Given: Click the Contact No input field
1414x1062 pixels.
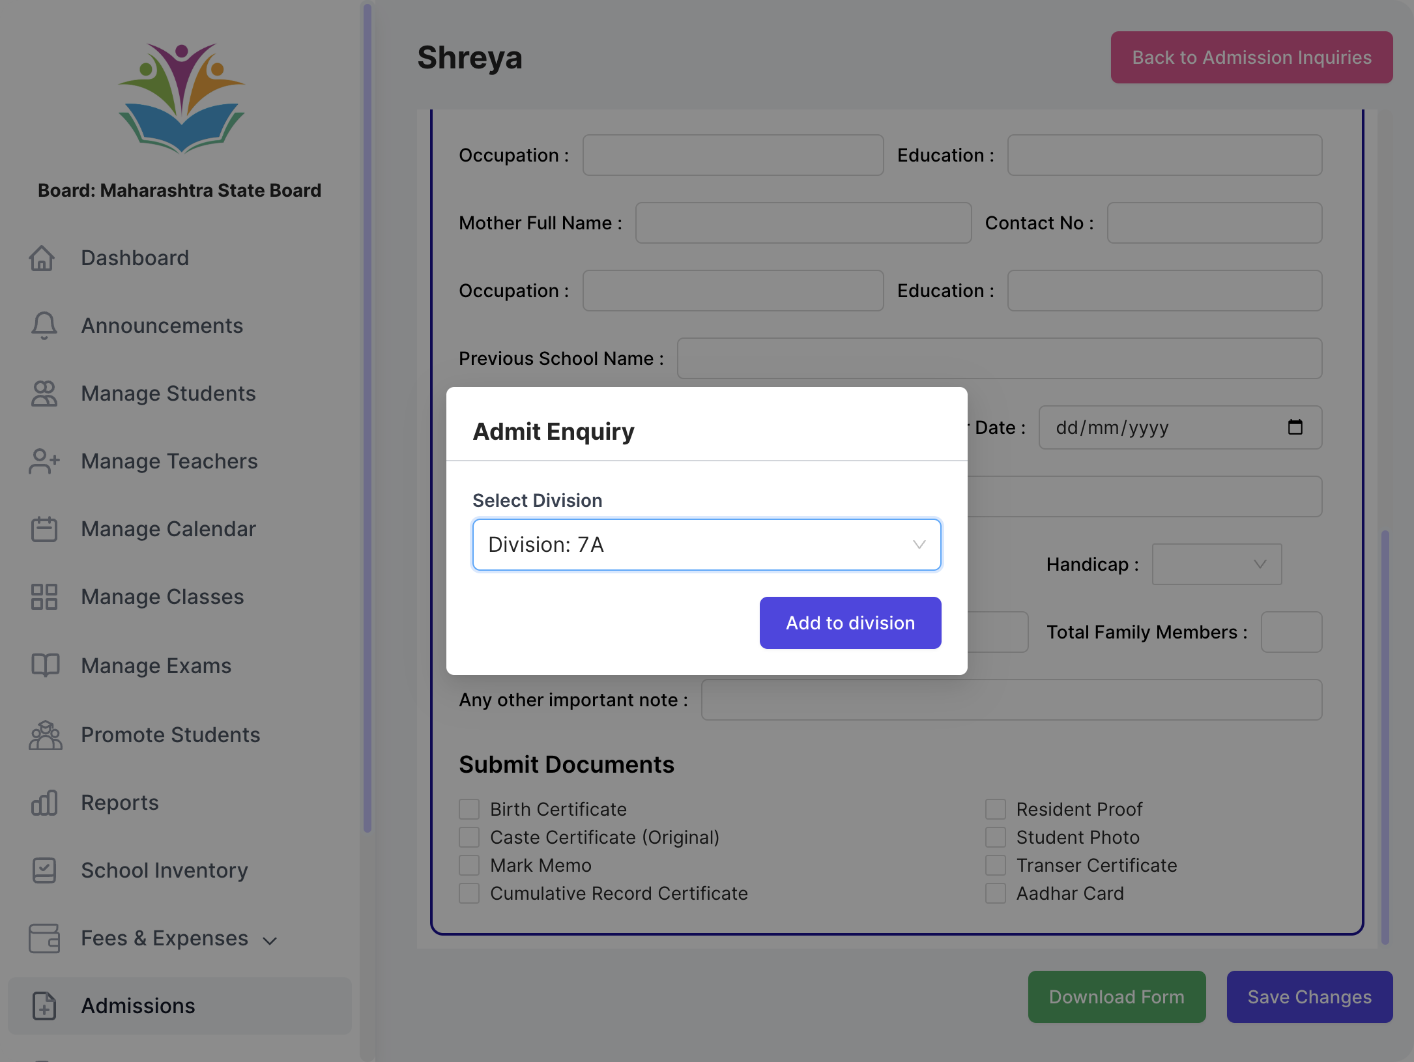Looking at the screenshot, I should (1215, 223).
